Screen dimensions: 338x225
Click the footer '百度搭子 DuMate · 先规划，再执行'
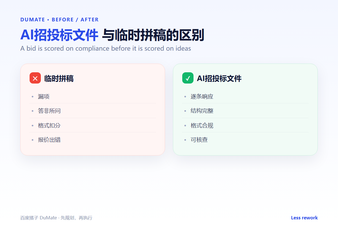[56, 218]
